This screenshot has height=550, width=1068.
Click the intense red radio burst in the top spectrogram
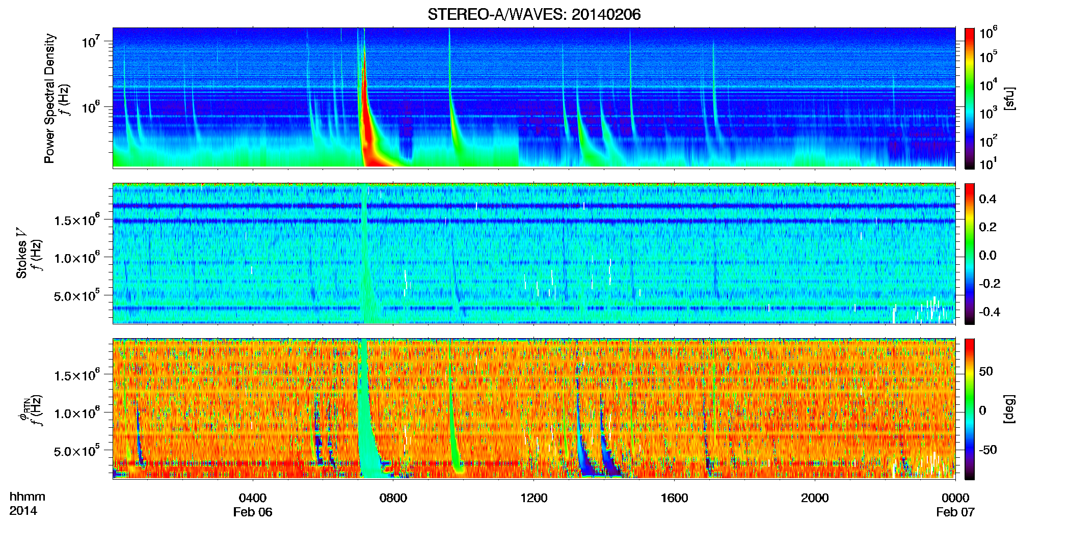367,132
